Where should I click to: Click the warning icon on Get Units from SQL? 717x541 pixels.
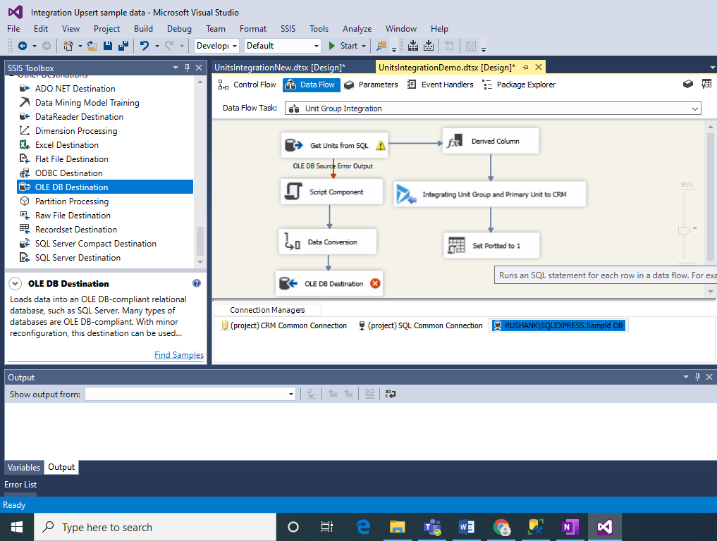click(x=381, y=146)
